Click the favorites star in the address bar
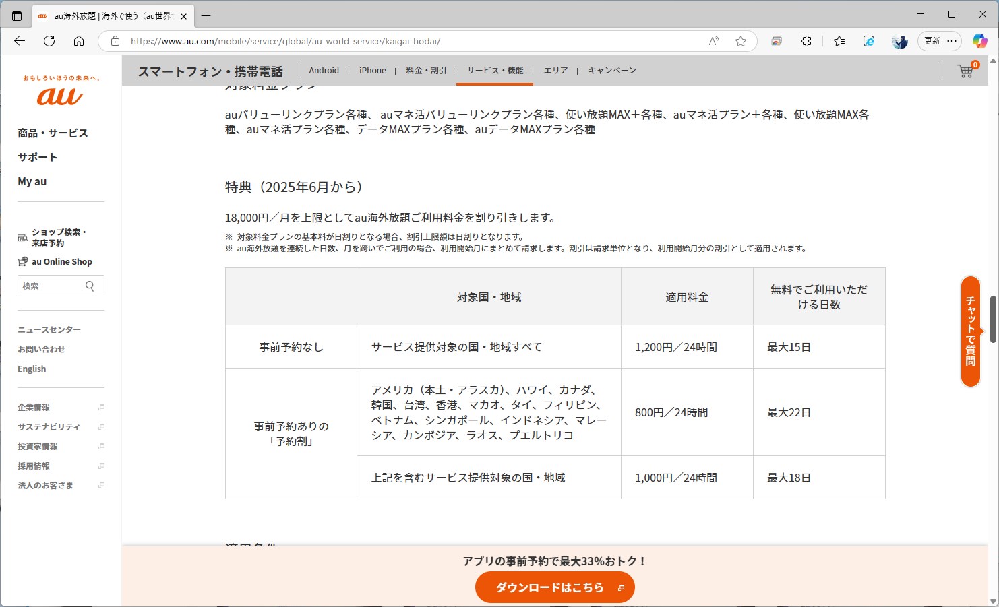 click(x=741, y=41)
